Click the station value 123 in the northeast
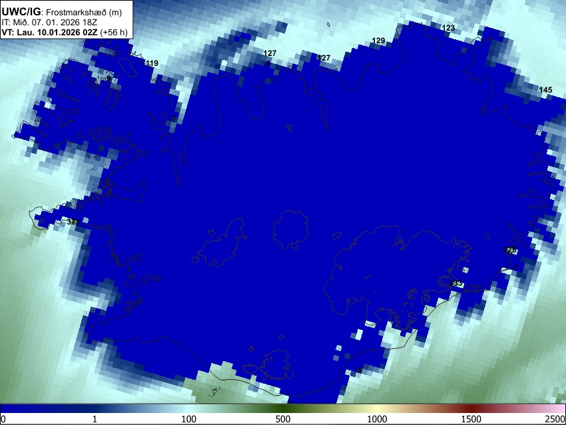 click(x=448, y=28)
